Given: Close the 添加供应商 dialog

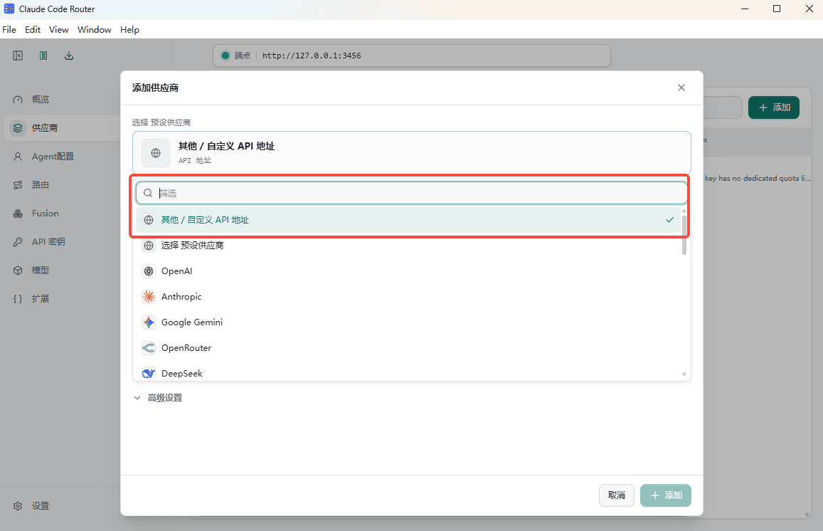Looking at the screenshot, I should (x=681, y=88).
